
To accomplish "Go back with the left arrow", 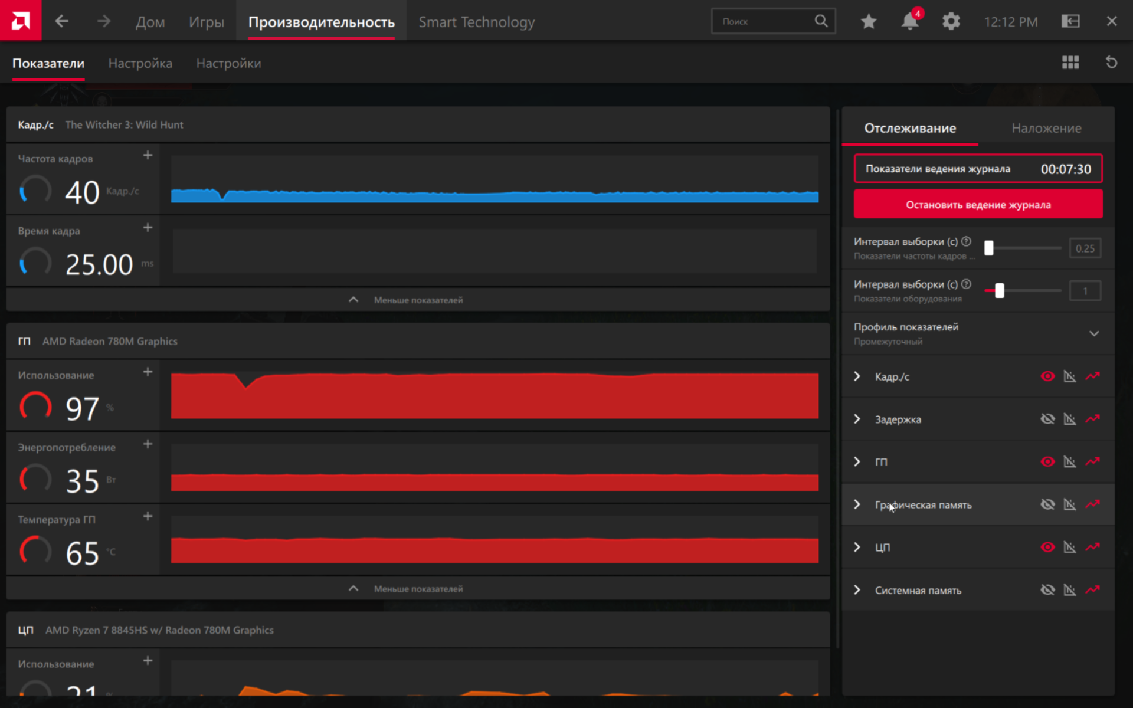I will [62, 22].
